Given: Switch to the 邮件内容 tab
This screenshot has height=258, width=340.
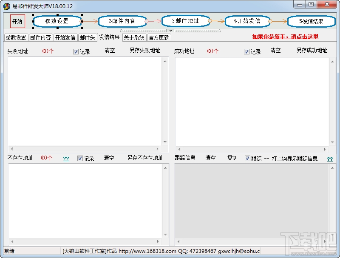Looking at the screenshot, I should pyautogui.click(x=40, y=37).
